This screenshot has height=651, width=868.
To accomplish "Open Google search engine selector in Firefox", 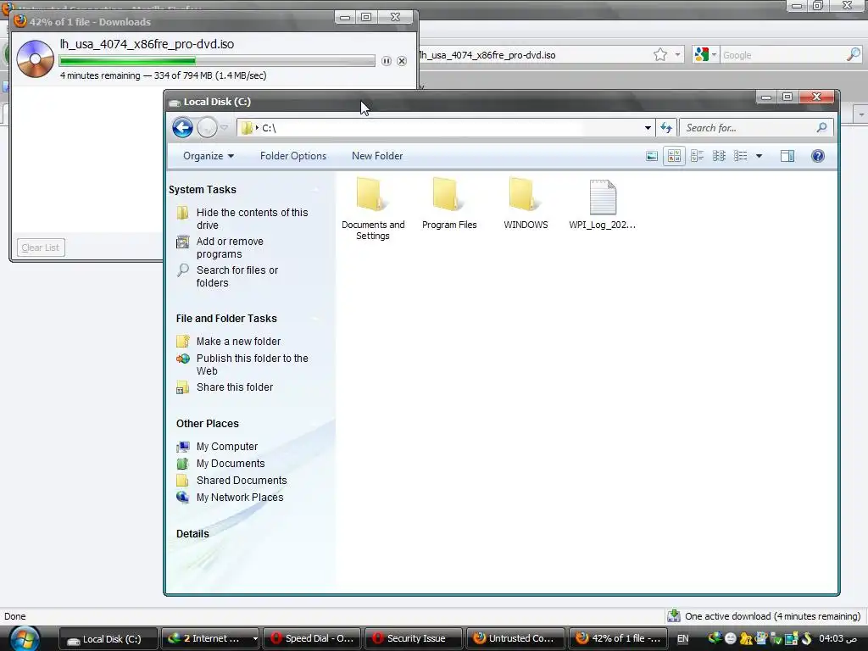I will point(705,55).
